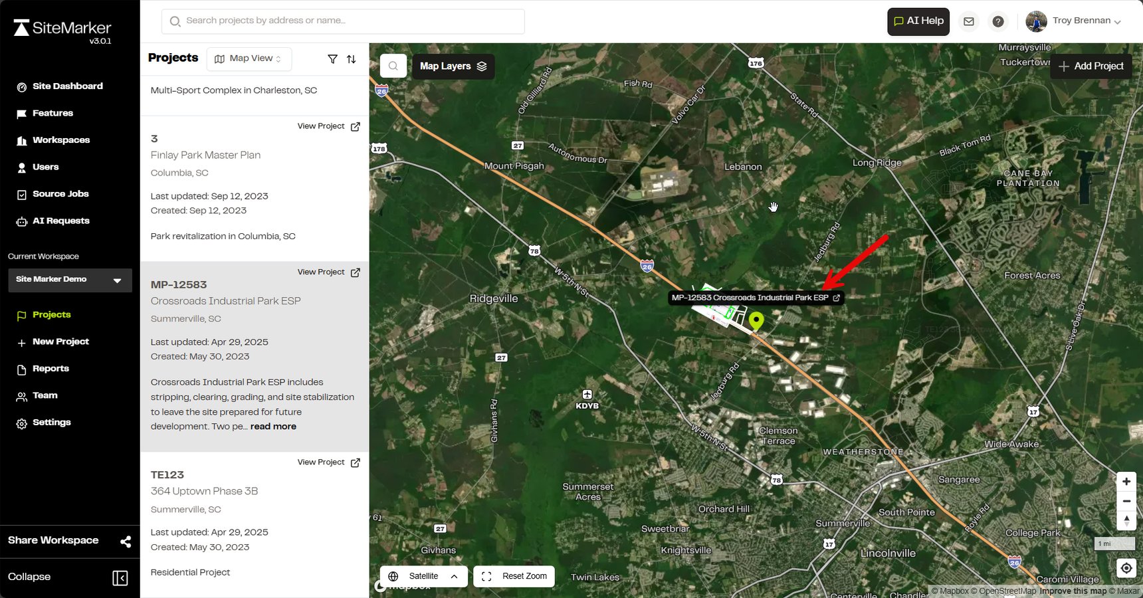Viewport: 1143px width, 598px height.
Task: Collapse the sidebar using Collapse control
Action: [120, 577]
